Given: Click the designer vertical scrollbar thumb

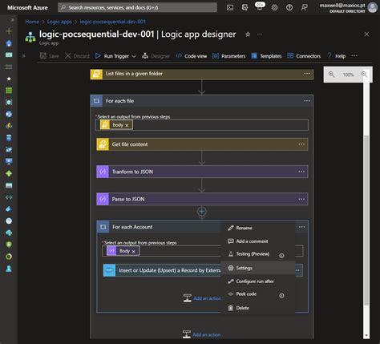Looking at the screenshot, I should point(366,220).
